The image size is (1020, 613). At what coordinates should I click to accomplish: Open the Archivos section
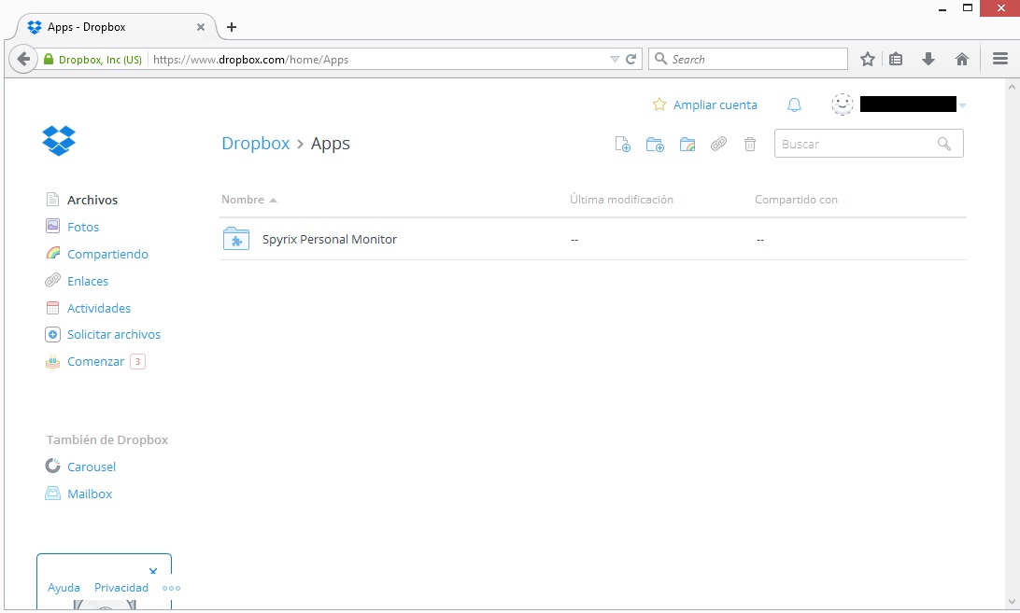coord(92,200)
